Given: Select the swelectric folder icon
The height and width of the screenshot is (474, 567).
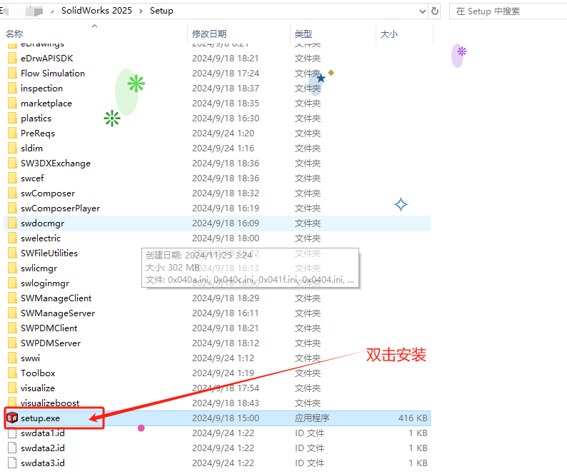Looking at the screenshot, I should point(12,238).
